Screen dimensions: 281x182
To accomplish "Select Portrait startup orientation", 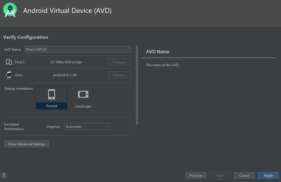I will coord(52,98).
